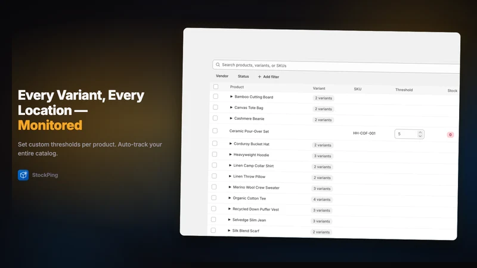Decrease threshold with the down stepper arrow
Viewport: 477px width, 268px height.
(420, 136)
